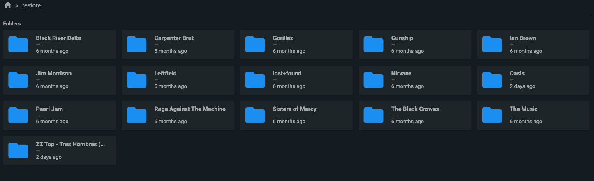
Task: Click the Oasis folder name
Action: pos(517,73)
